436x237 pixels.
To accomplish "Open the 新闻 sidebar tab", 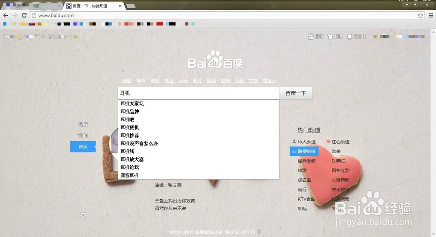I will click(83, 135).
